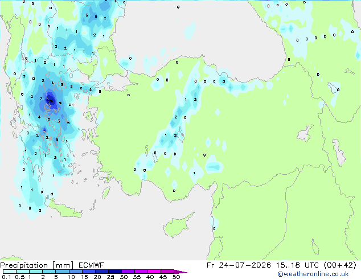Click the legend swatch between 5 and 10
361x279 pixels.
pos(62,272)
